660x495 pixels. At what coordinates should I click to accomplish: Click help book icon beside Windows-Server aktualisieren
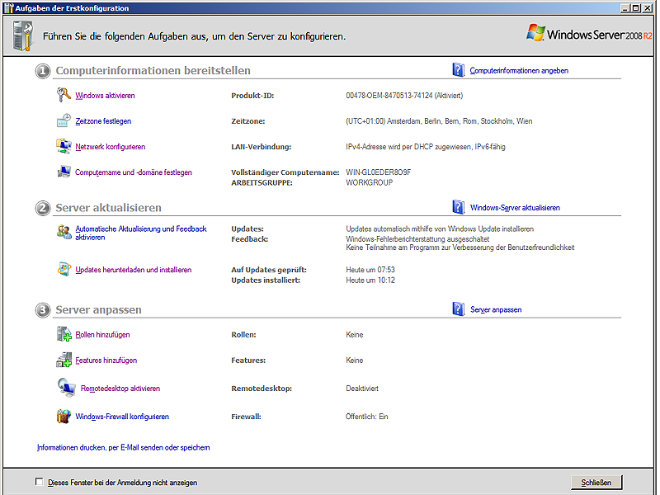tap(459, 207)
